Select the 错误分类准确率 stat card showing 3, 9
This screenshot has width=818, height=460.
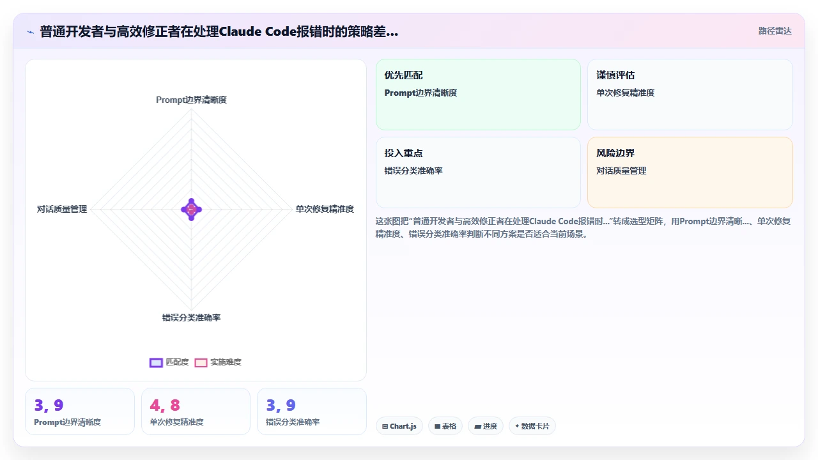coord(312,411)
